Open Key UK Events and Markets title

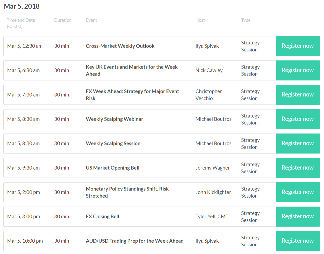point(132,70)
